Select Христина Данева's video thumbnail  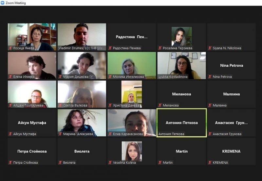click(132, 94)
